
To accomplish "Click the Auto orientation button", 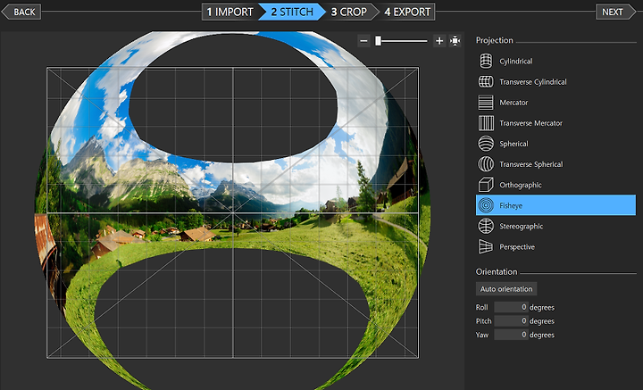I will 506,289.
